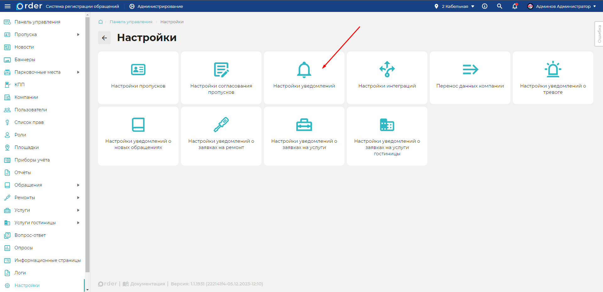Open alarm notification settings siren icon
Screen dimensions: 603x292
coord(553,69)
